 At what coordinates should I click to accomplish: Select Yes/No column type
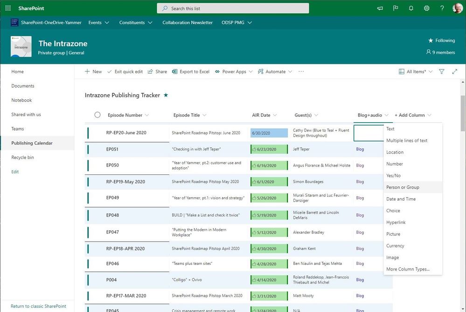point(413,176)
